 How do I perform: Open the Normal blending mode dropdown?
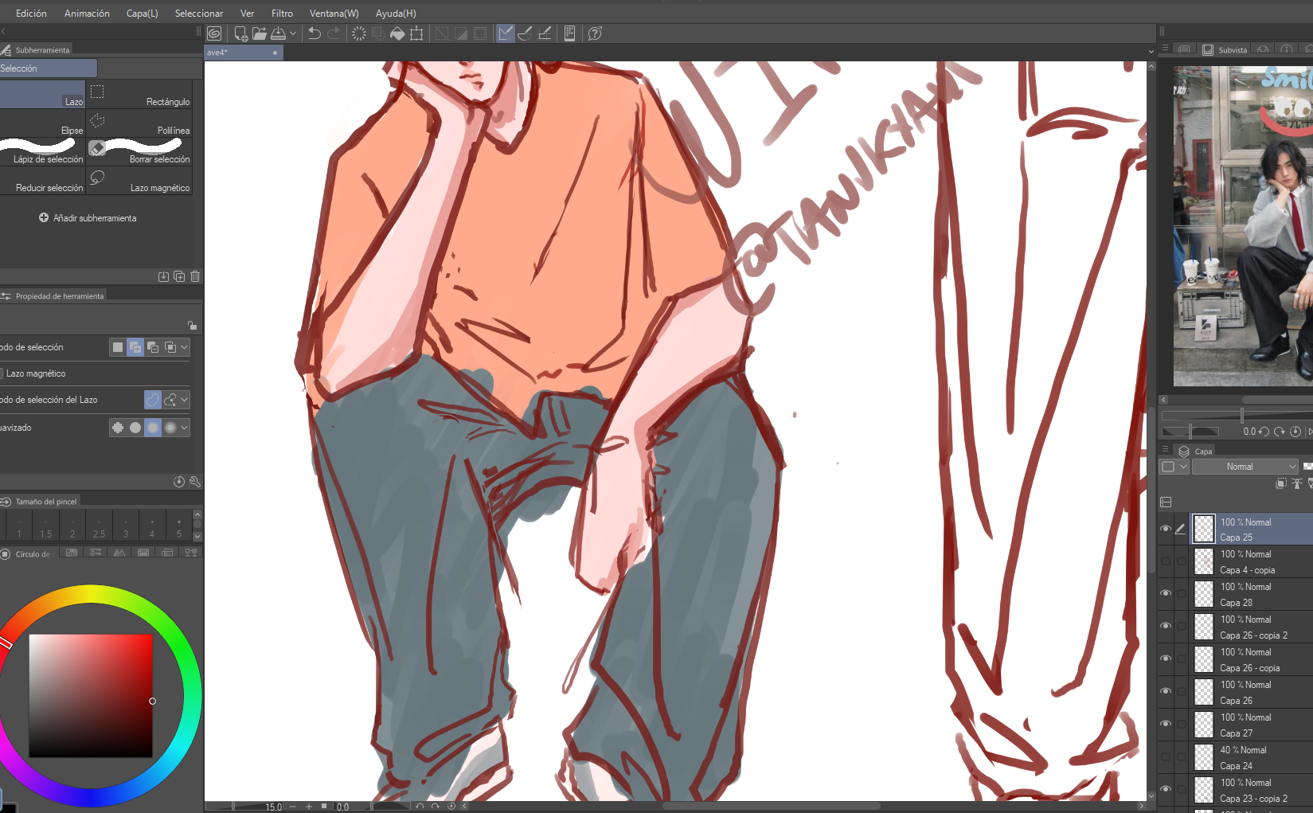tap(1245, 467)
